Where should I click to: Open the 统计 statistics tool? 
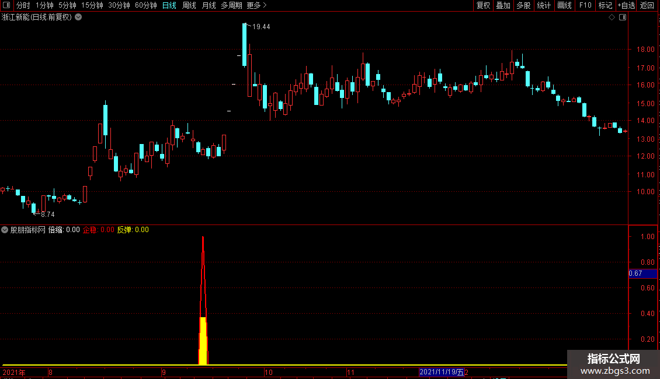point(543,5)
